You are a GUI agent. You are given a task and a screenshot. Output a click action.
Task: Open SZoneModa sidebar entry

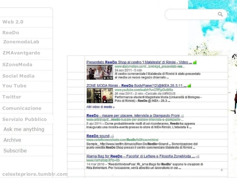[x=17, y=65]
